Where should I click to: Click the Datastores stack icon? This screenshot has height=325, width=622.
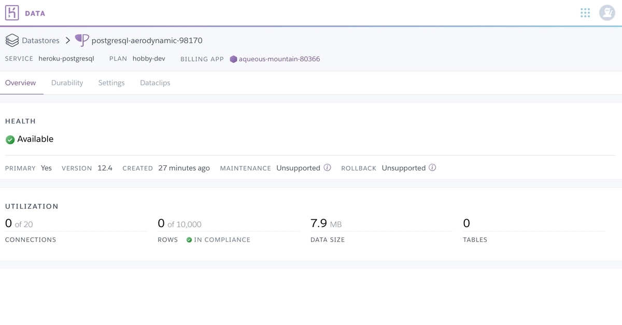pyautogui.click(x=12, y=40)
